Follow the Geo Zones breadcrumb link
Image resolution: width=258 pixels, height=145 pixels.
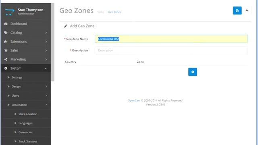tap(114, 12)
